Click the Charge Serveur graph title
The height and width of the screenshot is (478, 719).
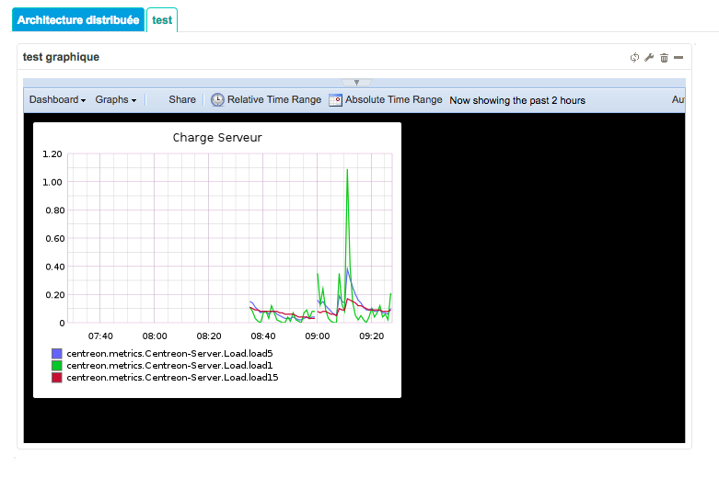(x=217, y=138)
